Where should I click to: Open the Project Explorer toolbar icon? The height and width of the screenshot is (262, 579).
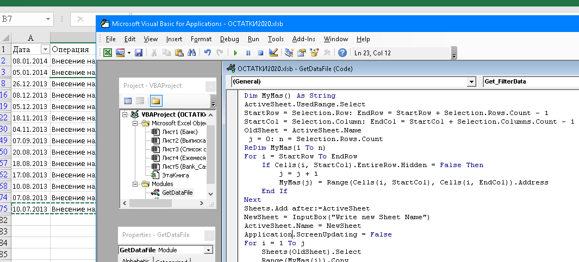coord(289,53)
